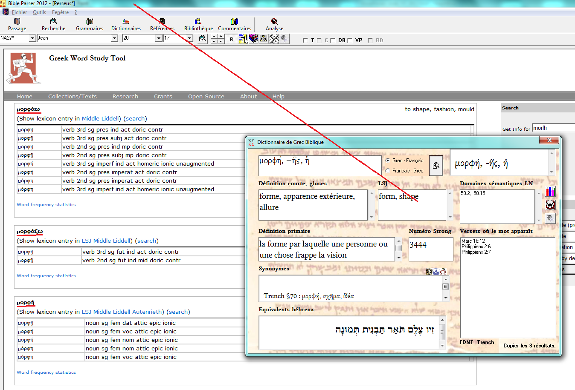Open the Fichier menu
This screenshot has width=575, height=390.
(x=19, y=12)
